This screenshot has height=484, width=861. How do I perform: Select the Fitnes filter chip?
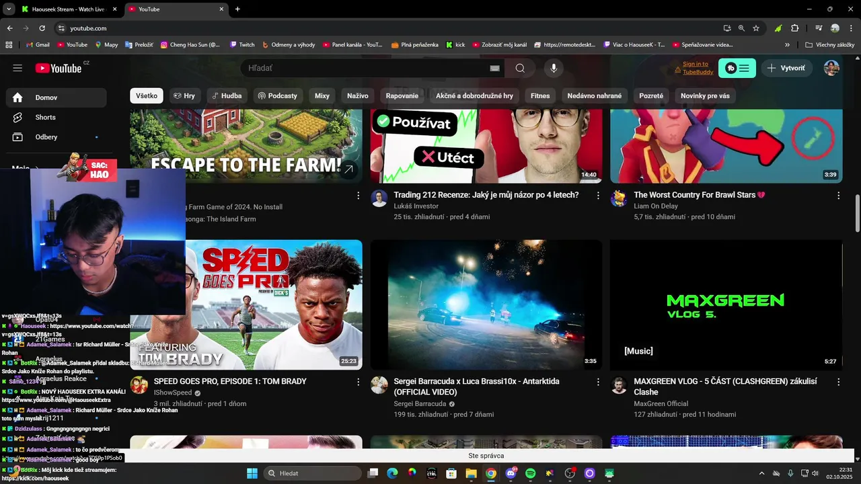pos(540,95)
